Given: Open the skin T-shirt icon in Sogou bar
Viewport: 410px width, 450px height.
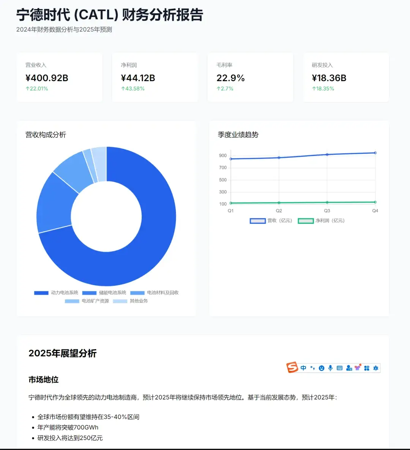Looking at the screenshot, I should pyautogui.click(x=358, y=367).
